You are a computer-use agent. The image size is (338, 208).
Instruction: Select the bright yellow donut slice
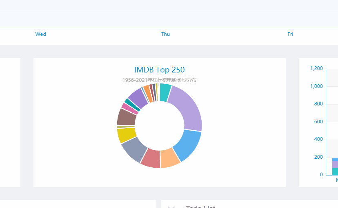(126, 136)
